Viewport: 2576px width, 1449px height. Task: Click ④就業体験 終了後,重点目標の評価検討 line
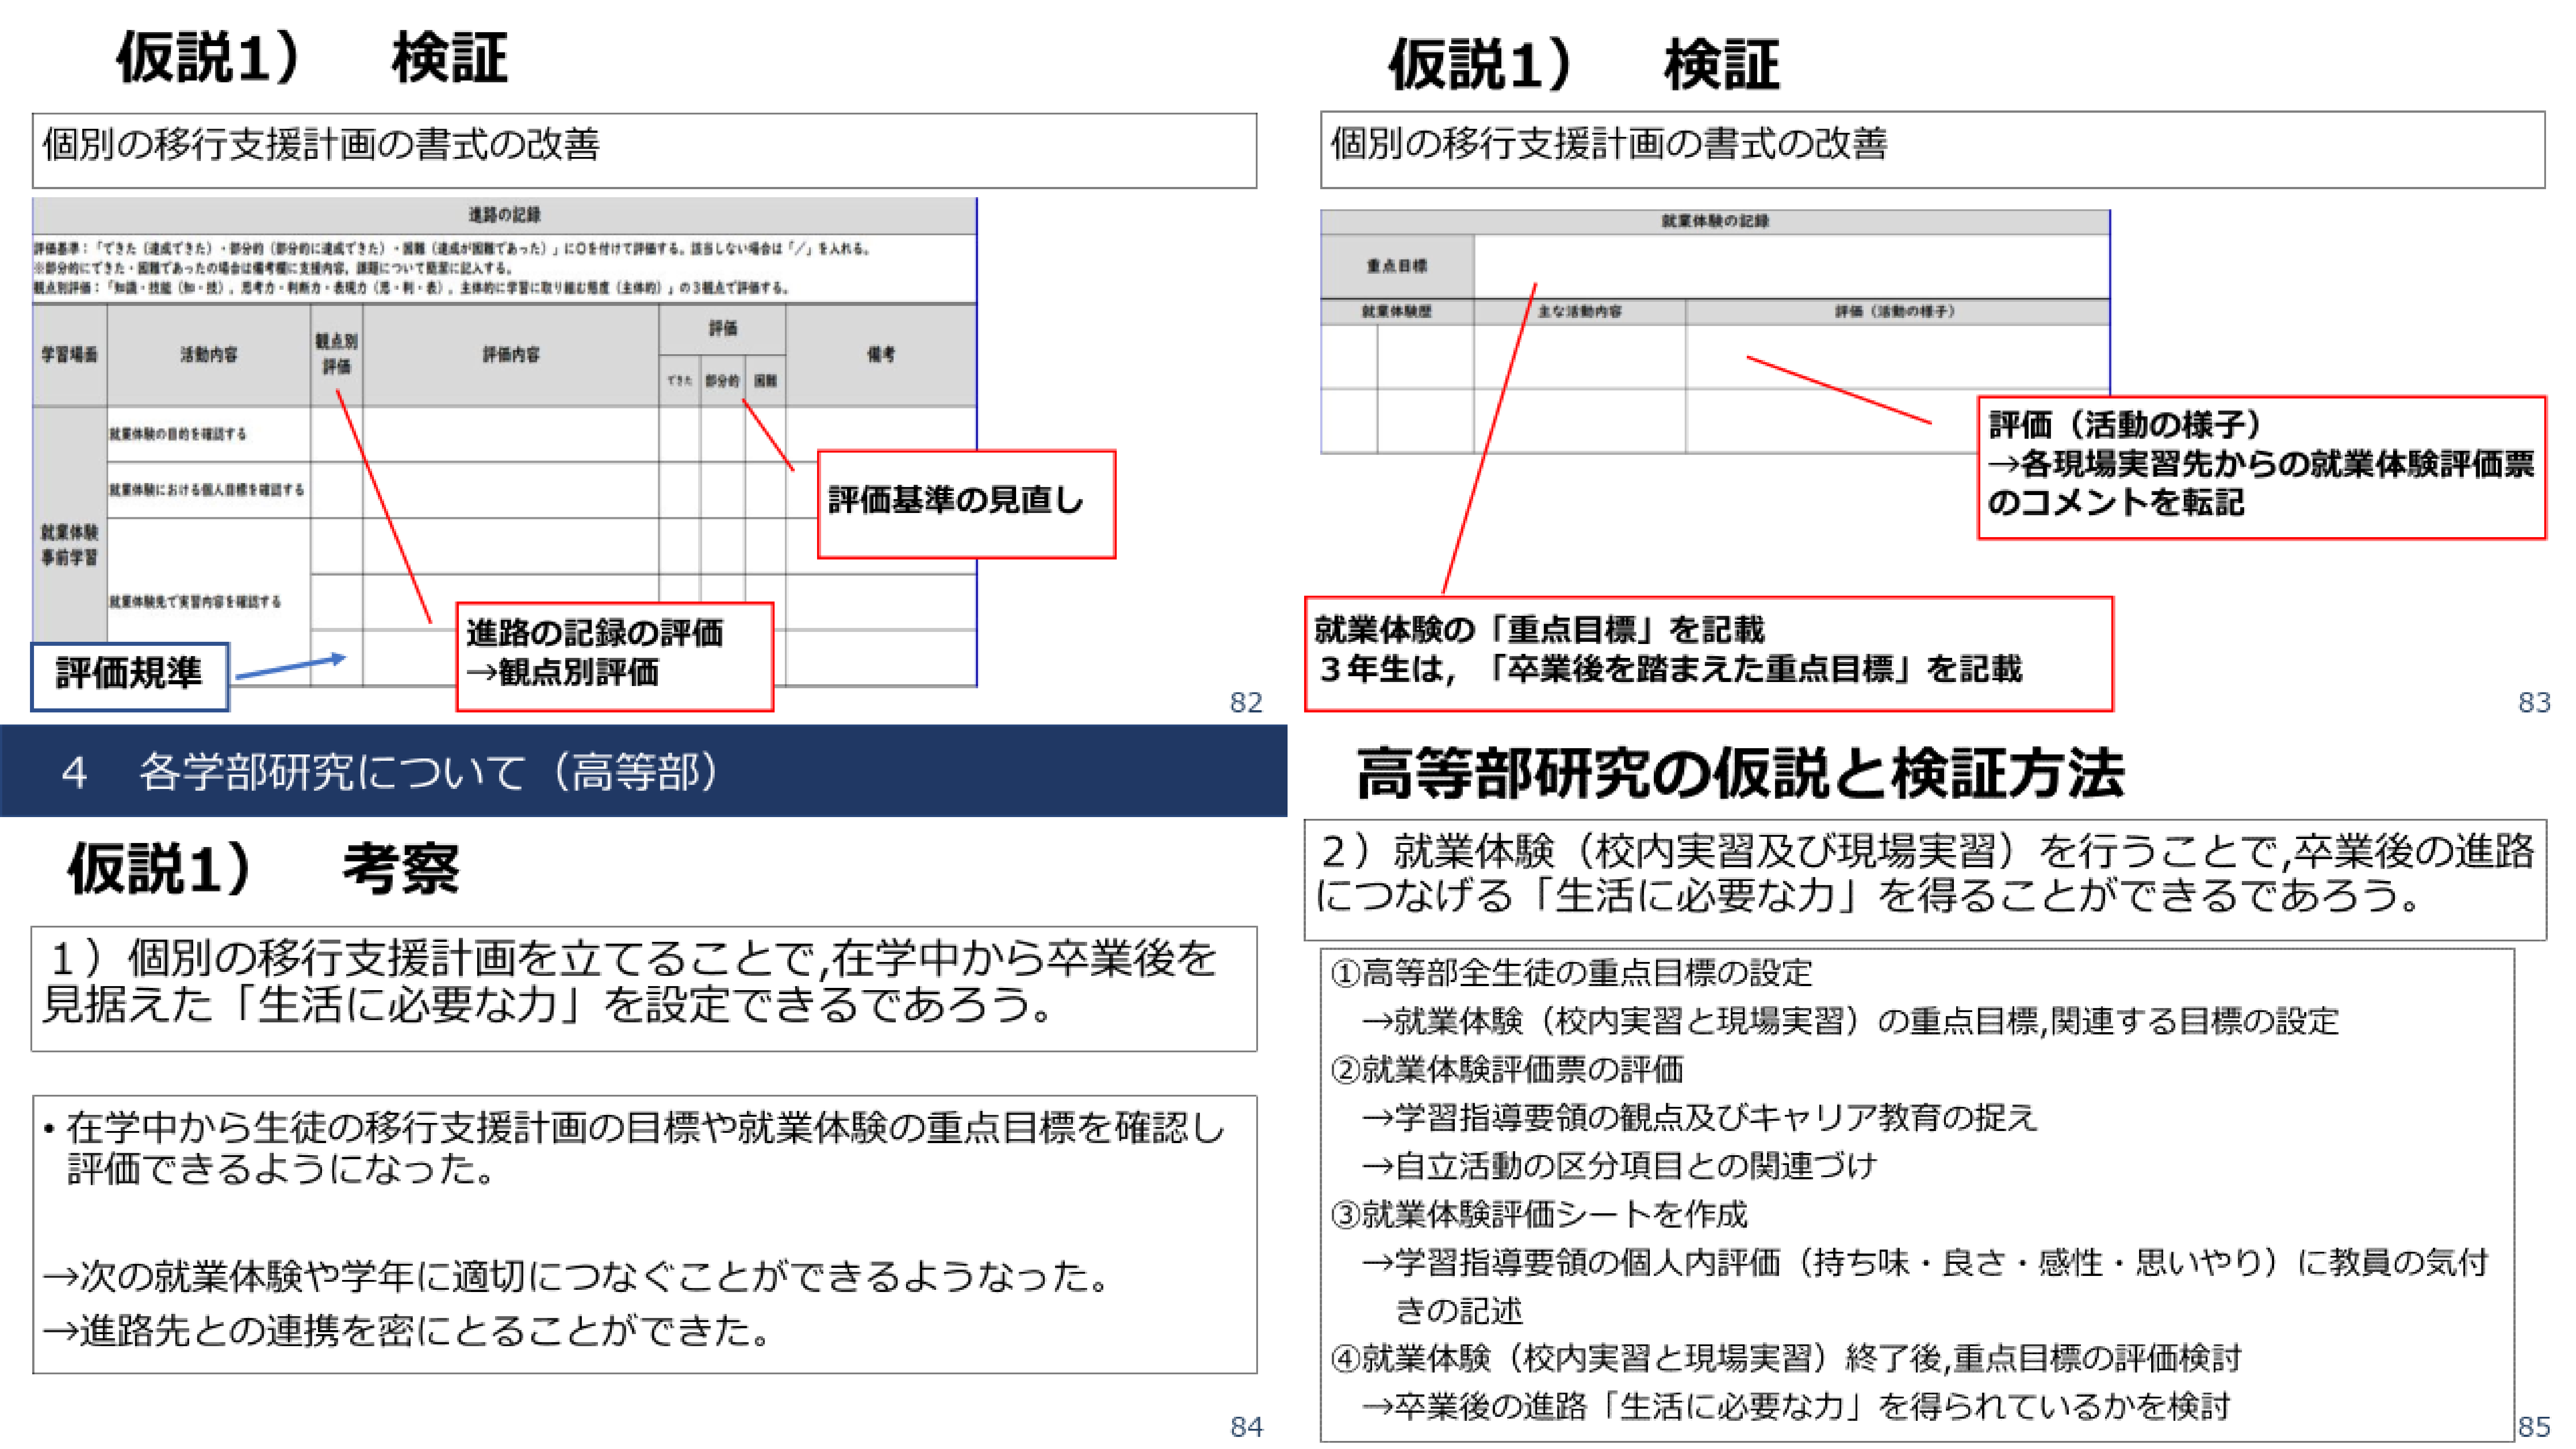click(1787, 1358)
